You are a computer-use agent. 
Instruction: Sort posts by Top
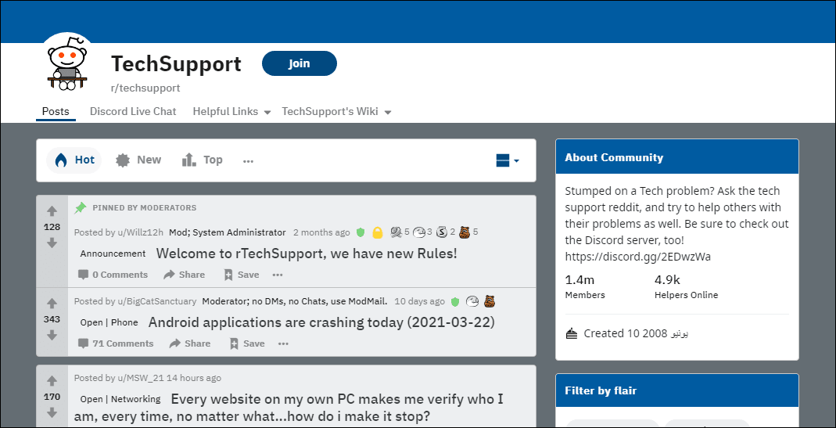pyautogui.click(x=202, y=160)
